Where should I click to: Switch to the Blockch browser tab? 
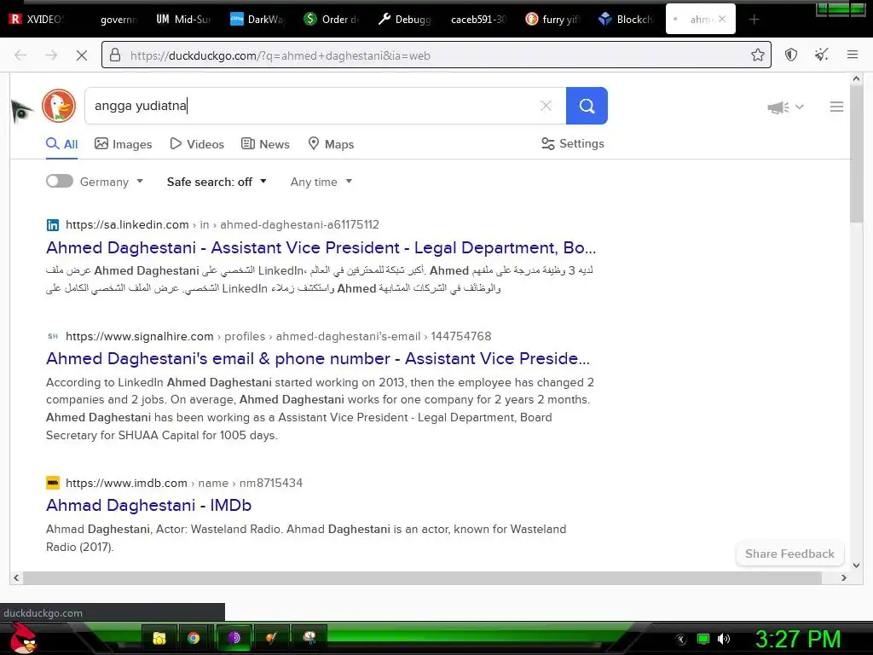626,20
